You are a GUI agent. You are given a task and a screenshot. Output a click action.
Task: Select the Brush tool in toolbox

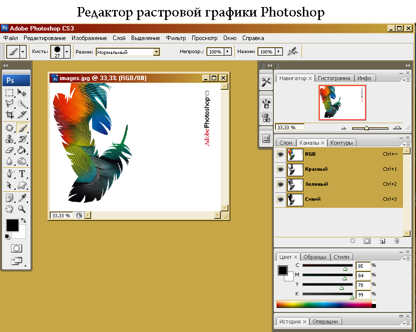pyautogui.click(x=23, y=128)
